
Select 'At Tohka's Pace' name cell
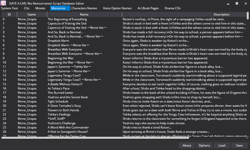tap(58, 88)
